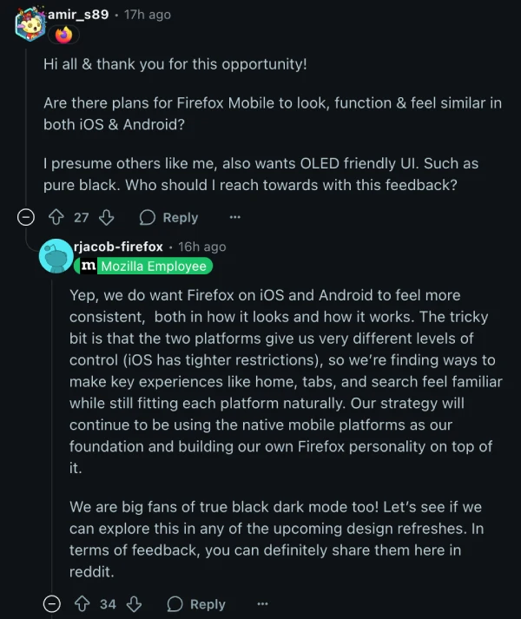Collapse rjacob-firefox's reply
This screenshot has width=521, height=619.
pyautogui.click(x=52, y=603)
